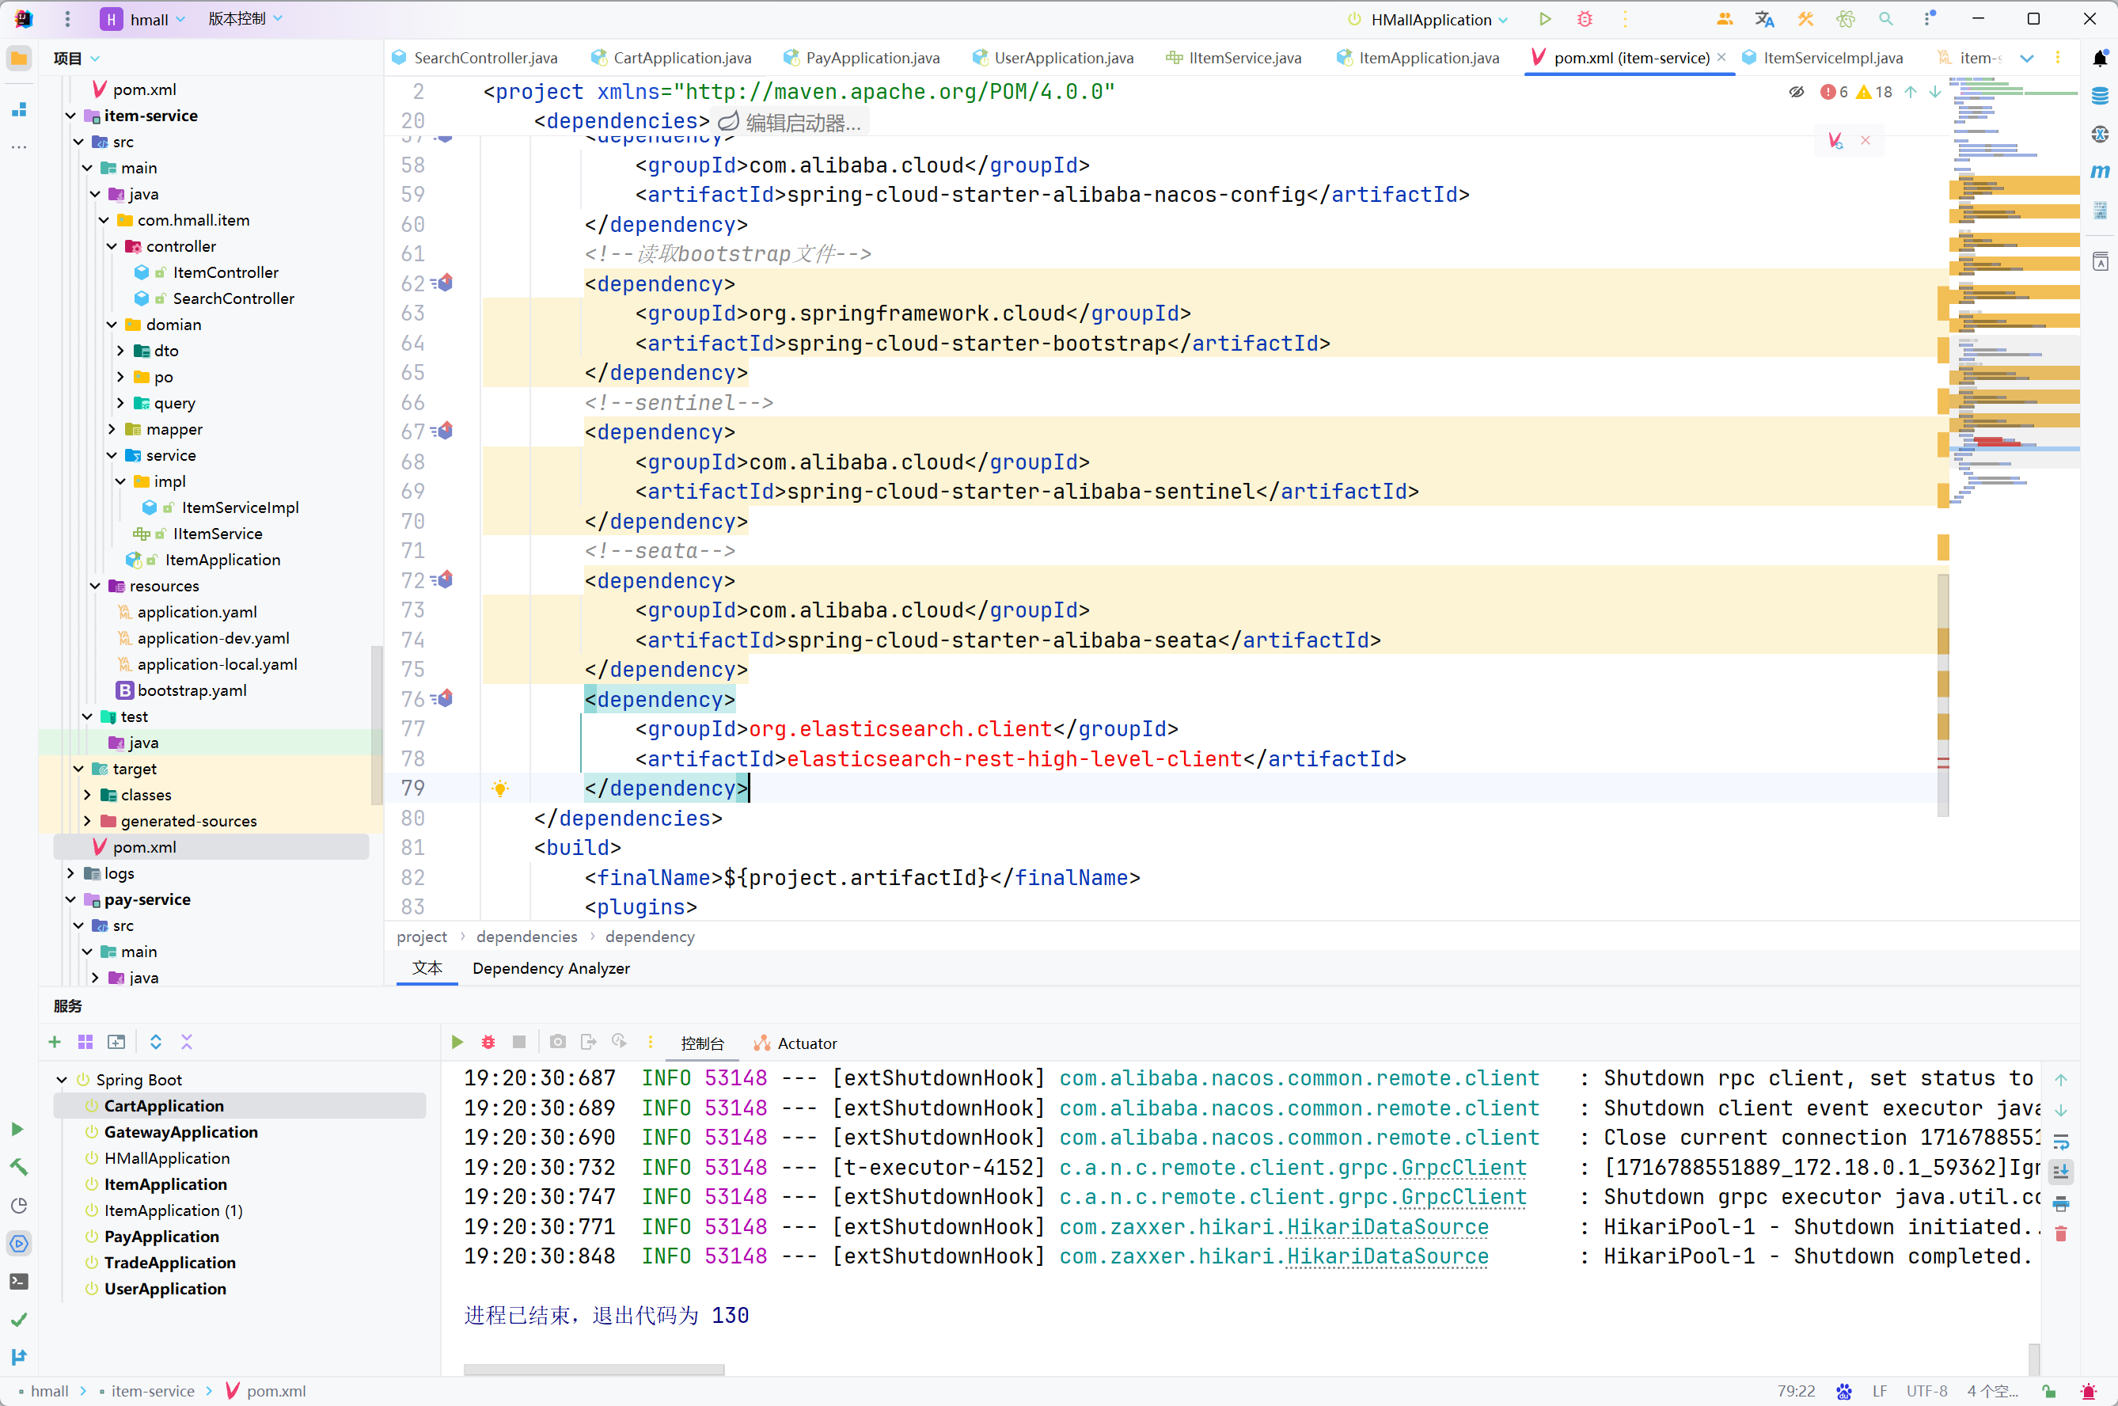Open the HMallApplication run configuration dropdown
Image resolution: width=2118 pixels, height=1406 pixels.
[x=1433, y=19]
